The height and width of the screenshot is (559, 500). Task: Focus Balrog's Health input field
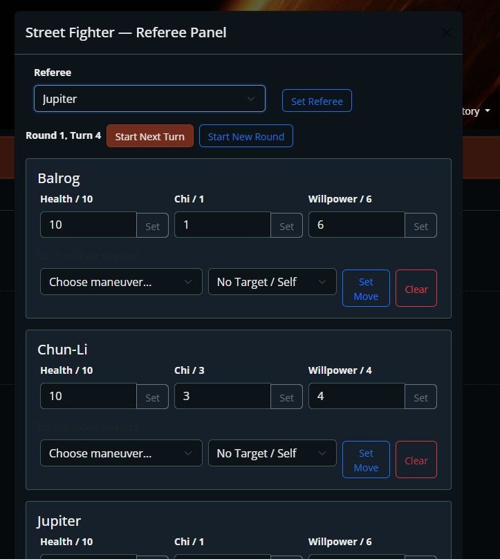point(89,225)
